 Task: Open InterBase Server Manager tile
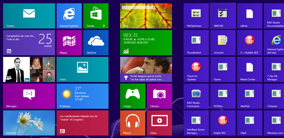pyautogui.click(x=196, y=123)
